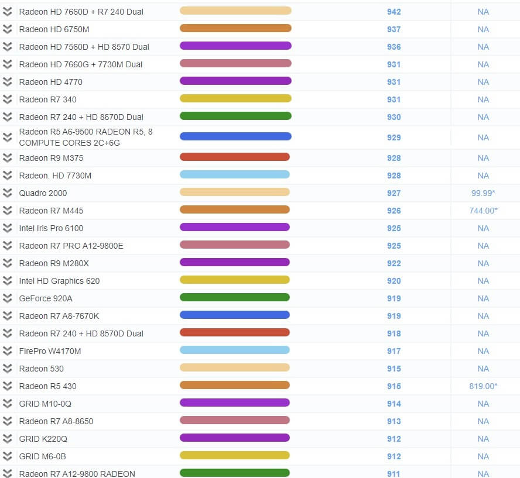Open the Radeon R7 PRO A12-9800E link
Image resolution: width=520 pixels, height=478 pixels.
71,246
